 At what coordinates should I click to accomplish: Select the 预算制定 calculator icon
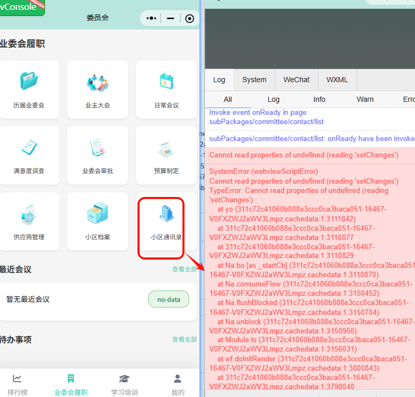[x=165, y=148]
